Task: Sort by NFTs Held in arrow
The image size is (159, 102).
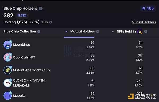Action: pos(113,32)
